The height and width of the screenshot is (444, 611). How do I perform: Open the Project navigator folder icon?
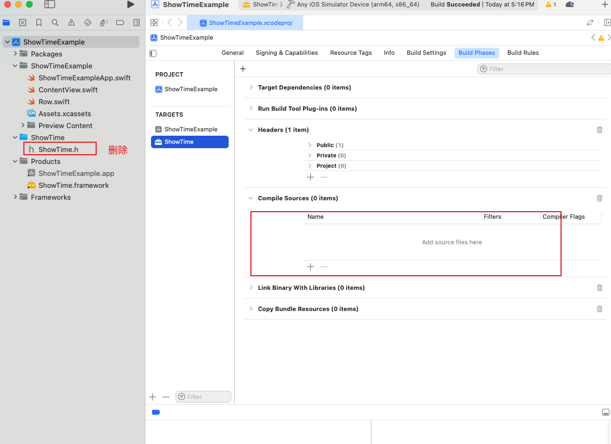tap(6, 23)
